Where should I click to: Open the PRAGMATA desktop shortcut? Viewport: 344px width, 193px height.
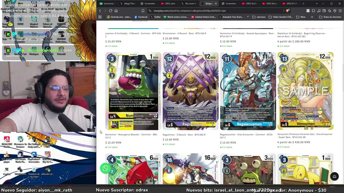[x=20, y=171]
